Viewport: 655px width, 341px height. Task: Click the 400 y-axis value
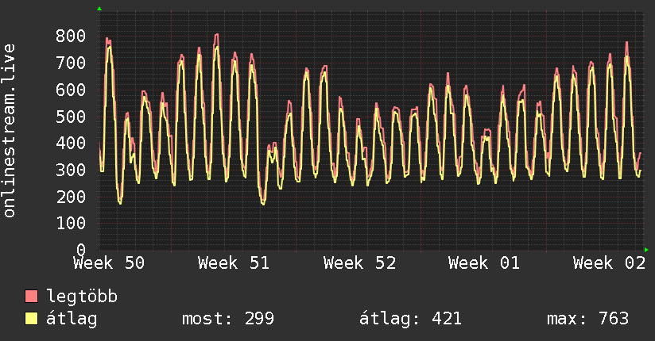pos(71,143)
